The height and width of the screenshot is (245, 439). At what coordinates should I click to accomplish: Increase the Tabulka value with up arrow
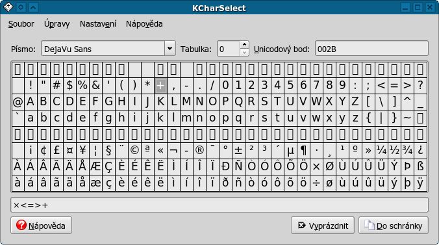click(x=244, y=45)
